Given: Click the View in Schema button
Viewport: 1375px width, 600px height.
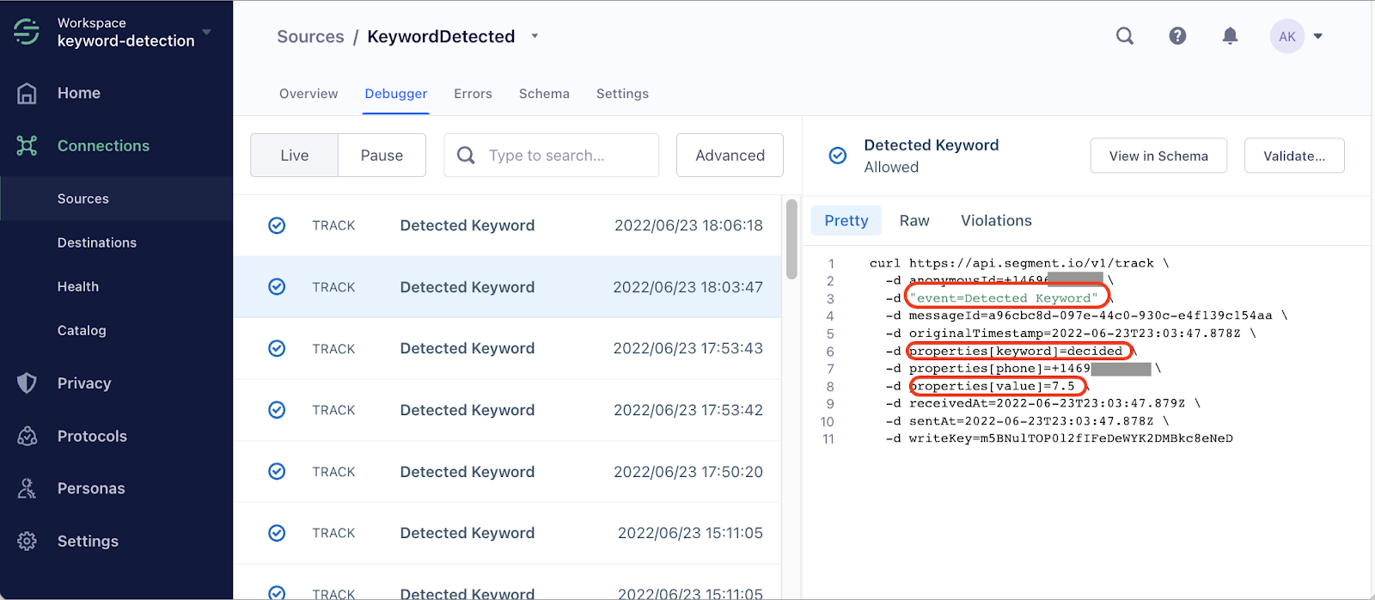Looking at the screenshot, I should (1158, 156).
